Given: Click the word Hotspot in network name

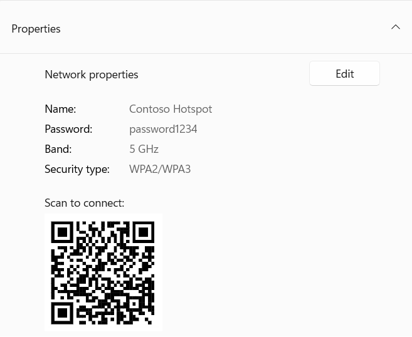Looking at the screenshot, I should tap(193, 109).
